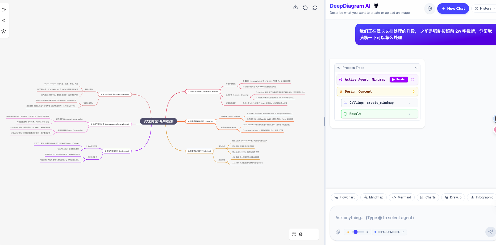This screenshot has height=245, width=496.
Task: Regenerate the diagram with the refresh icon
Action: (x=315, y=7)
